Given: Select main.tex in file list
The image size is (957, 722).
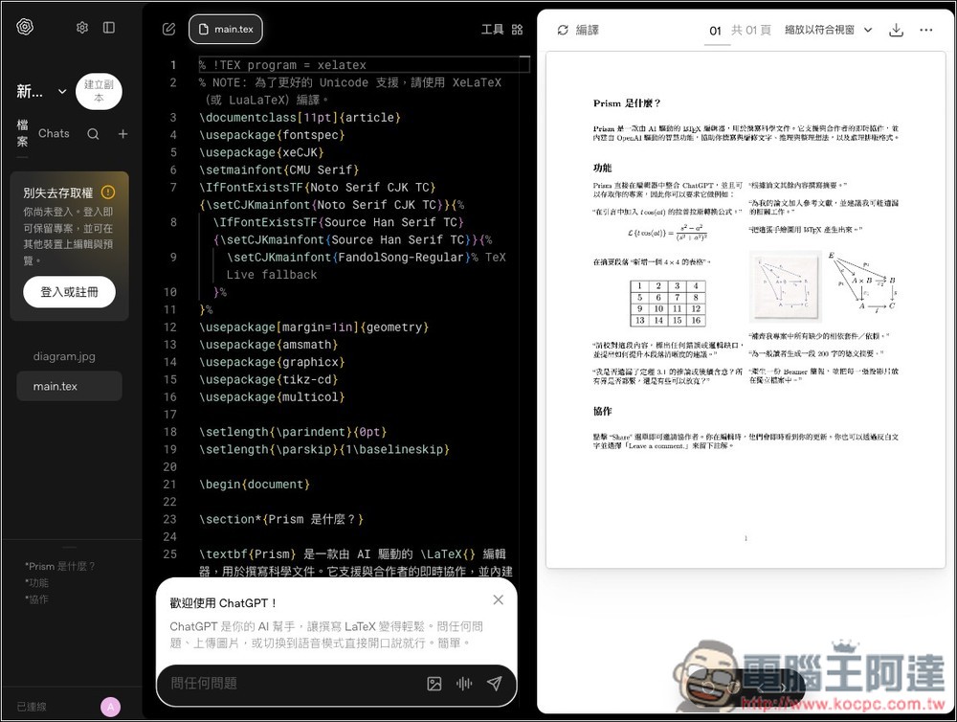Looking at the screenshot, I should [x=69, y=386].
